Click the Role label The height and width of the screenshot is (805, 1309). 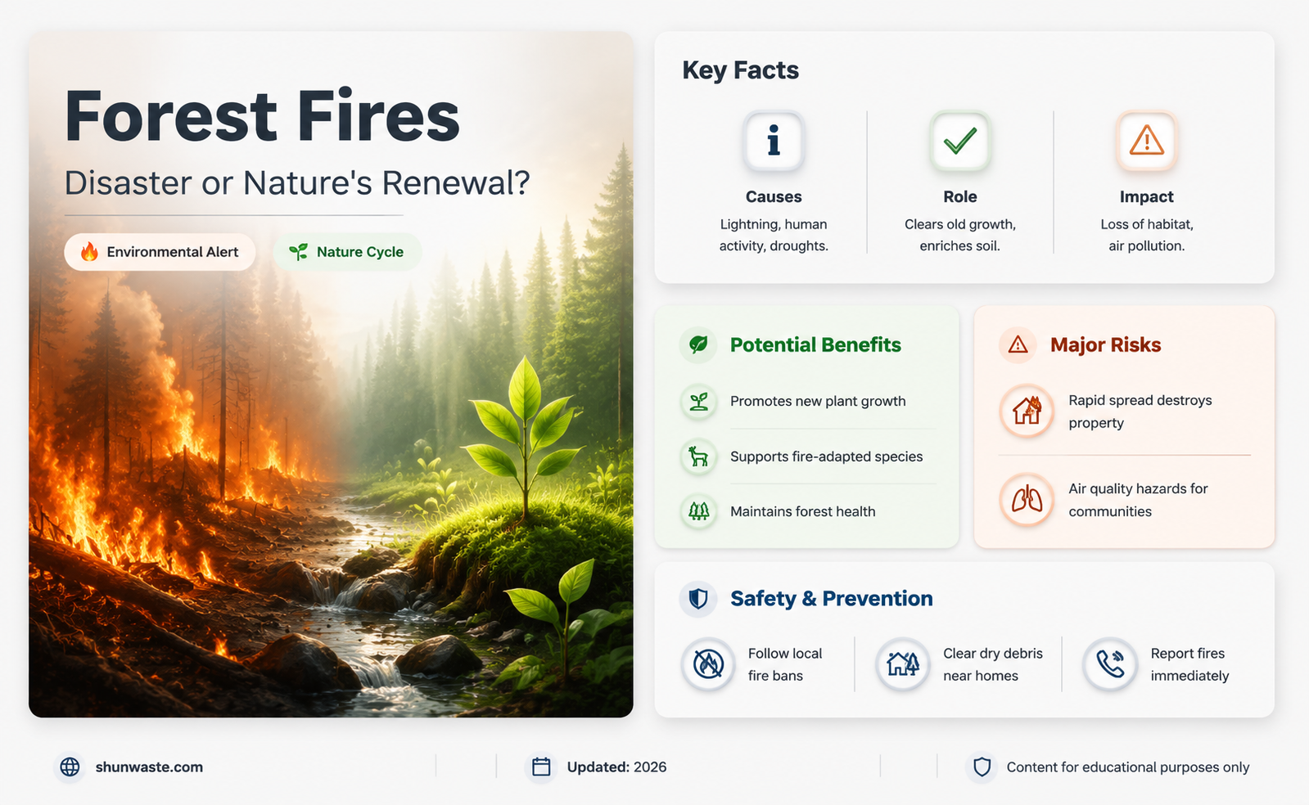[x=959, y=197]
